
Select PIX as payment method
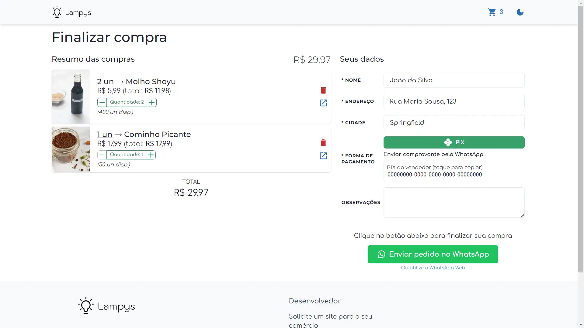454,142
